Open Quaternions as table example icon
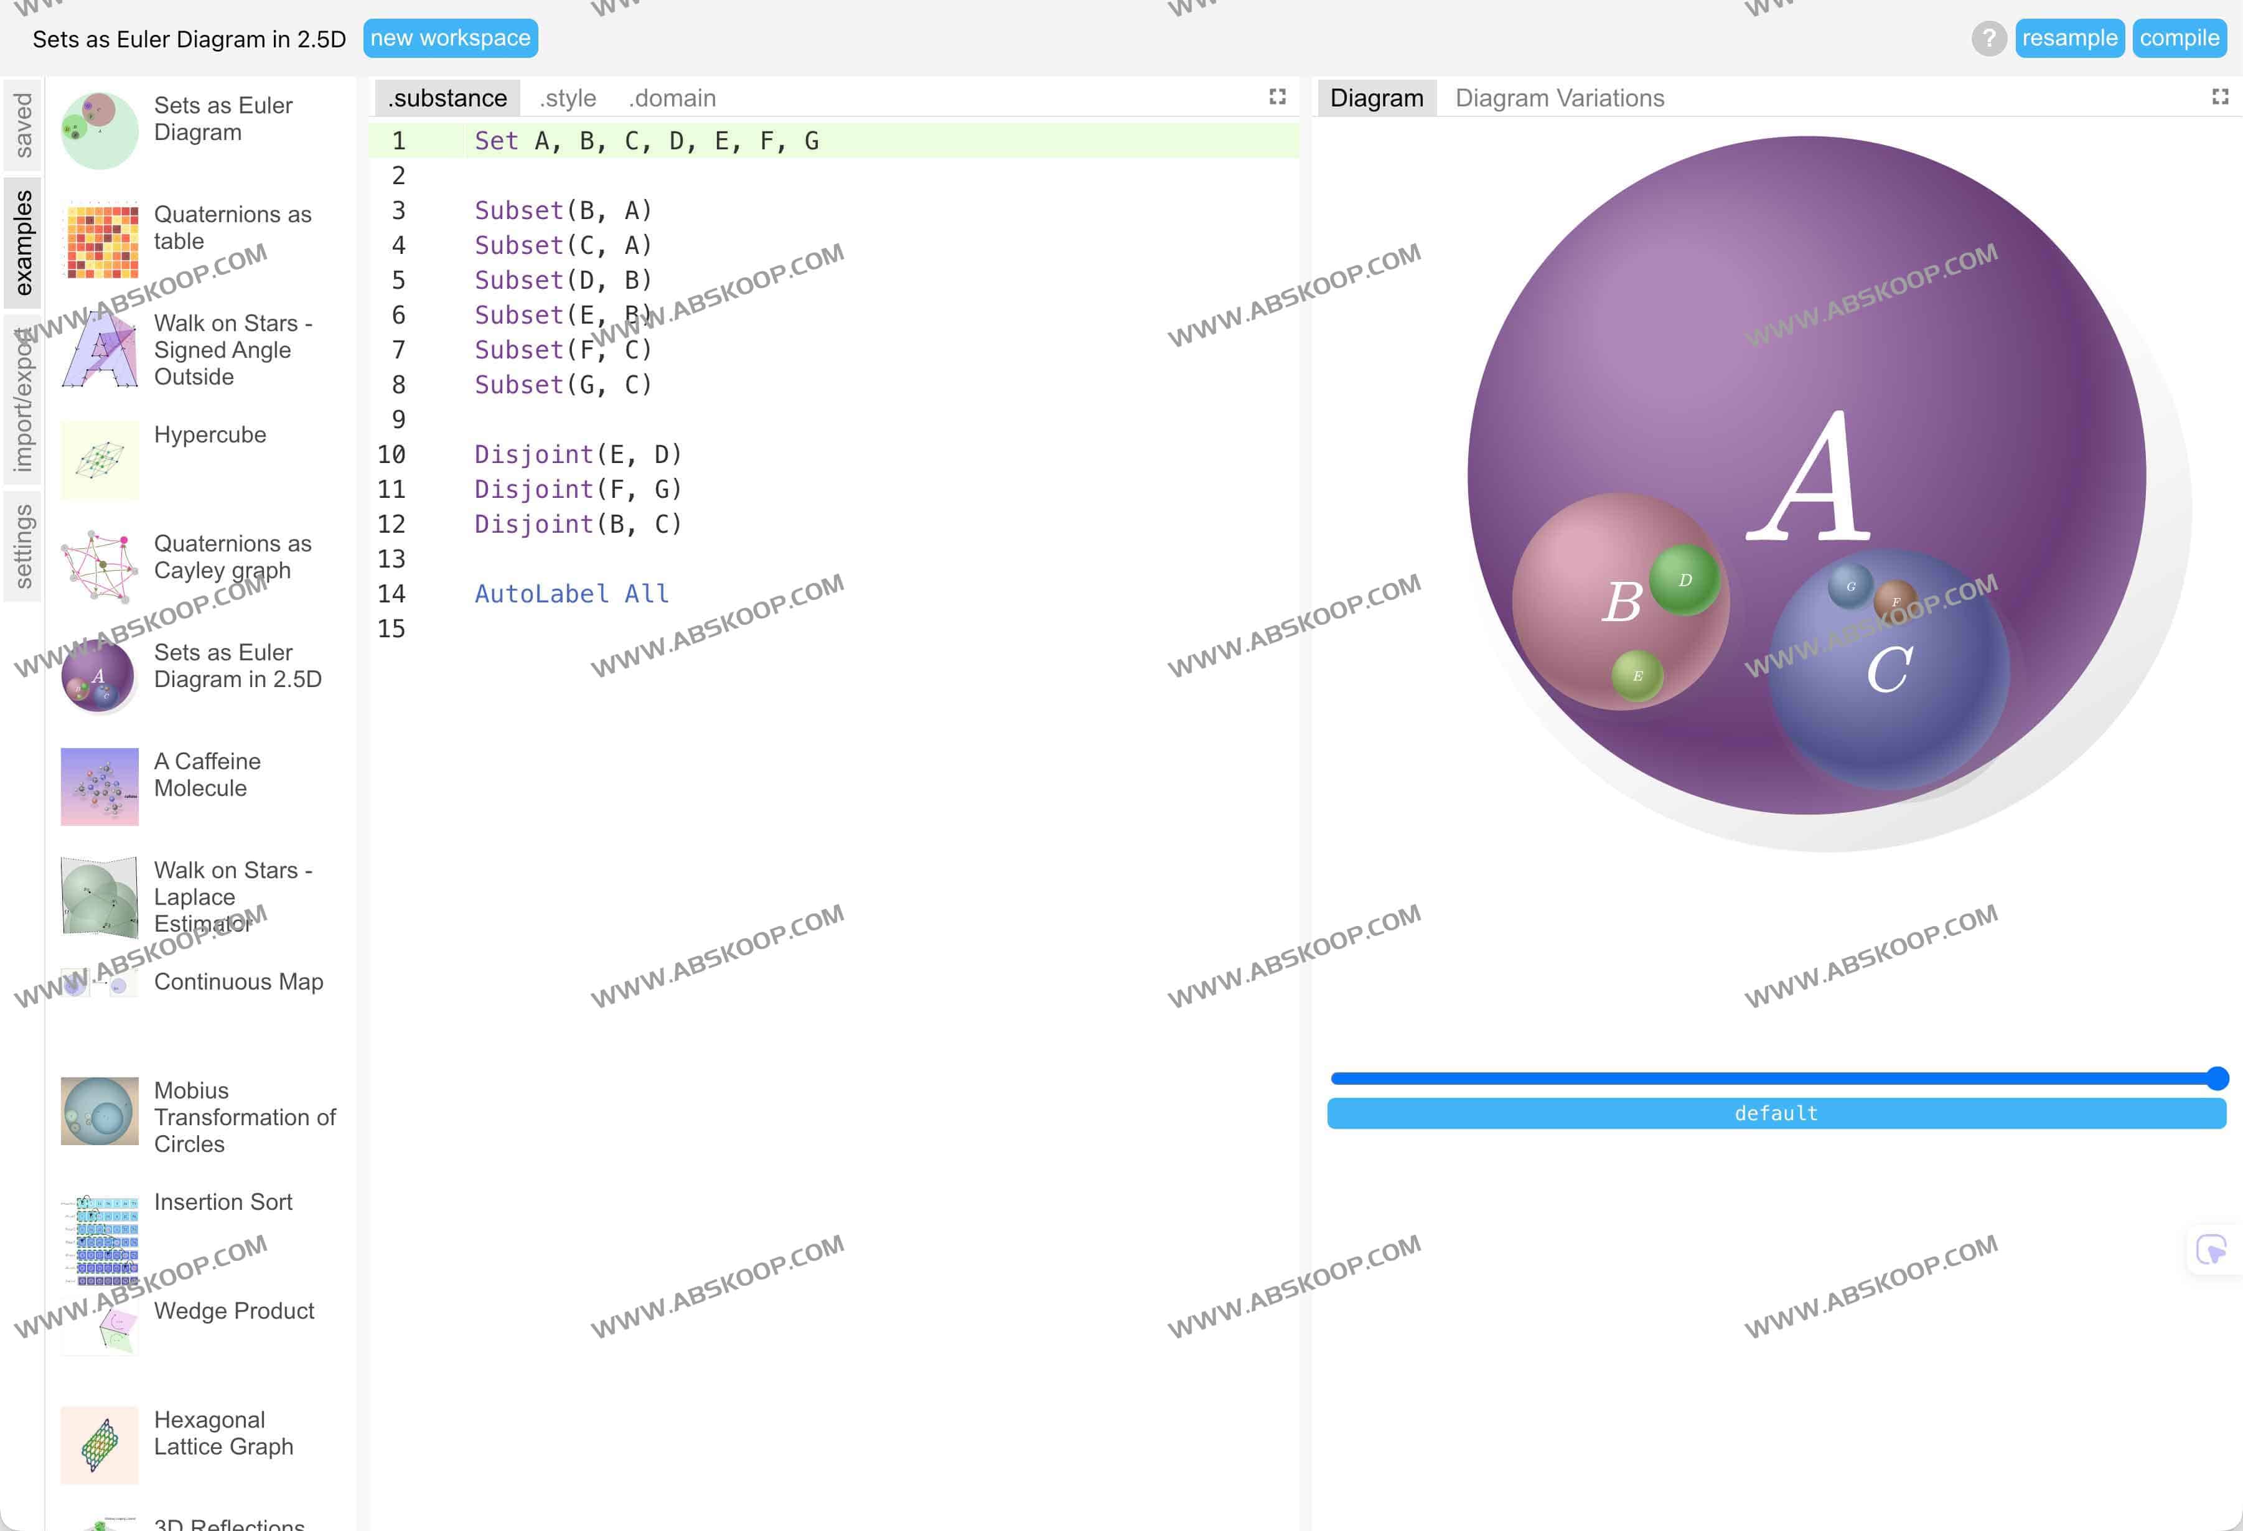 [100, 240]
